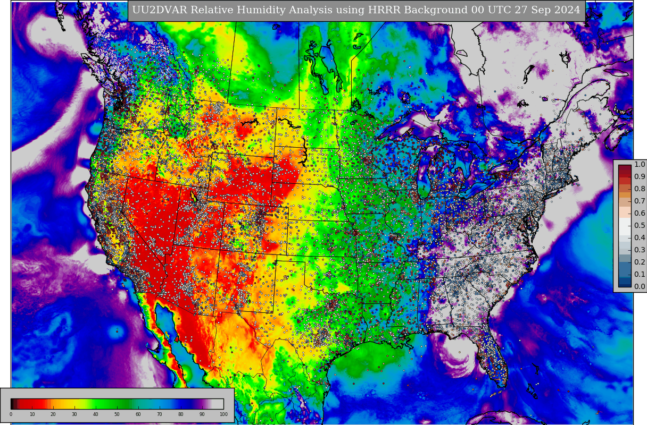Select the 0.5 label on the right colorbar
This screenshot has width=647, height=425.
click(640, 225)
